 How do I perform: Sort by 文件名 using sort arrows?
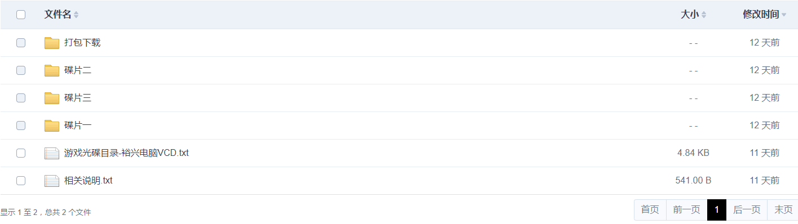point(76,15)
